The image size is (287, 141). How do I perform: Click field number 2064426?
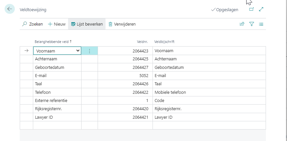point(125,84)
